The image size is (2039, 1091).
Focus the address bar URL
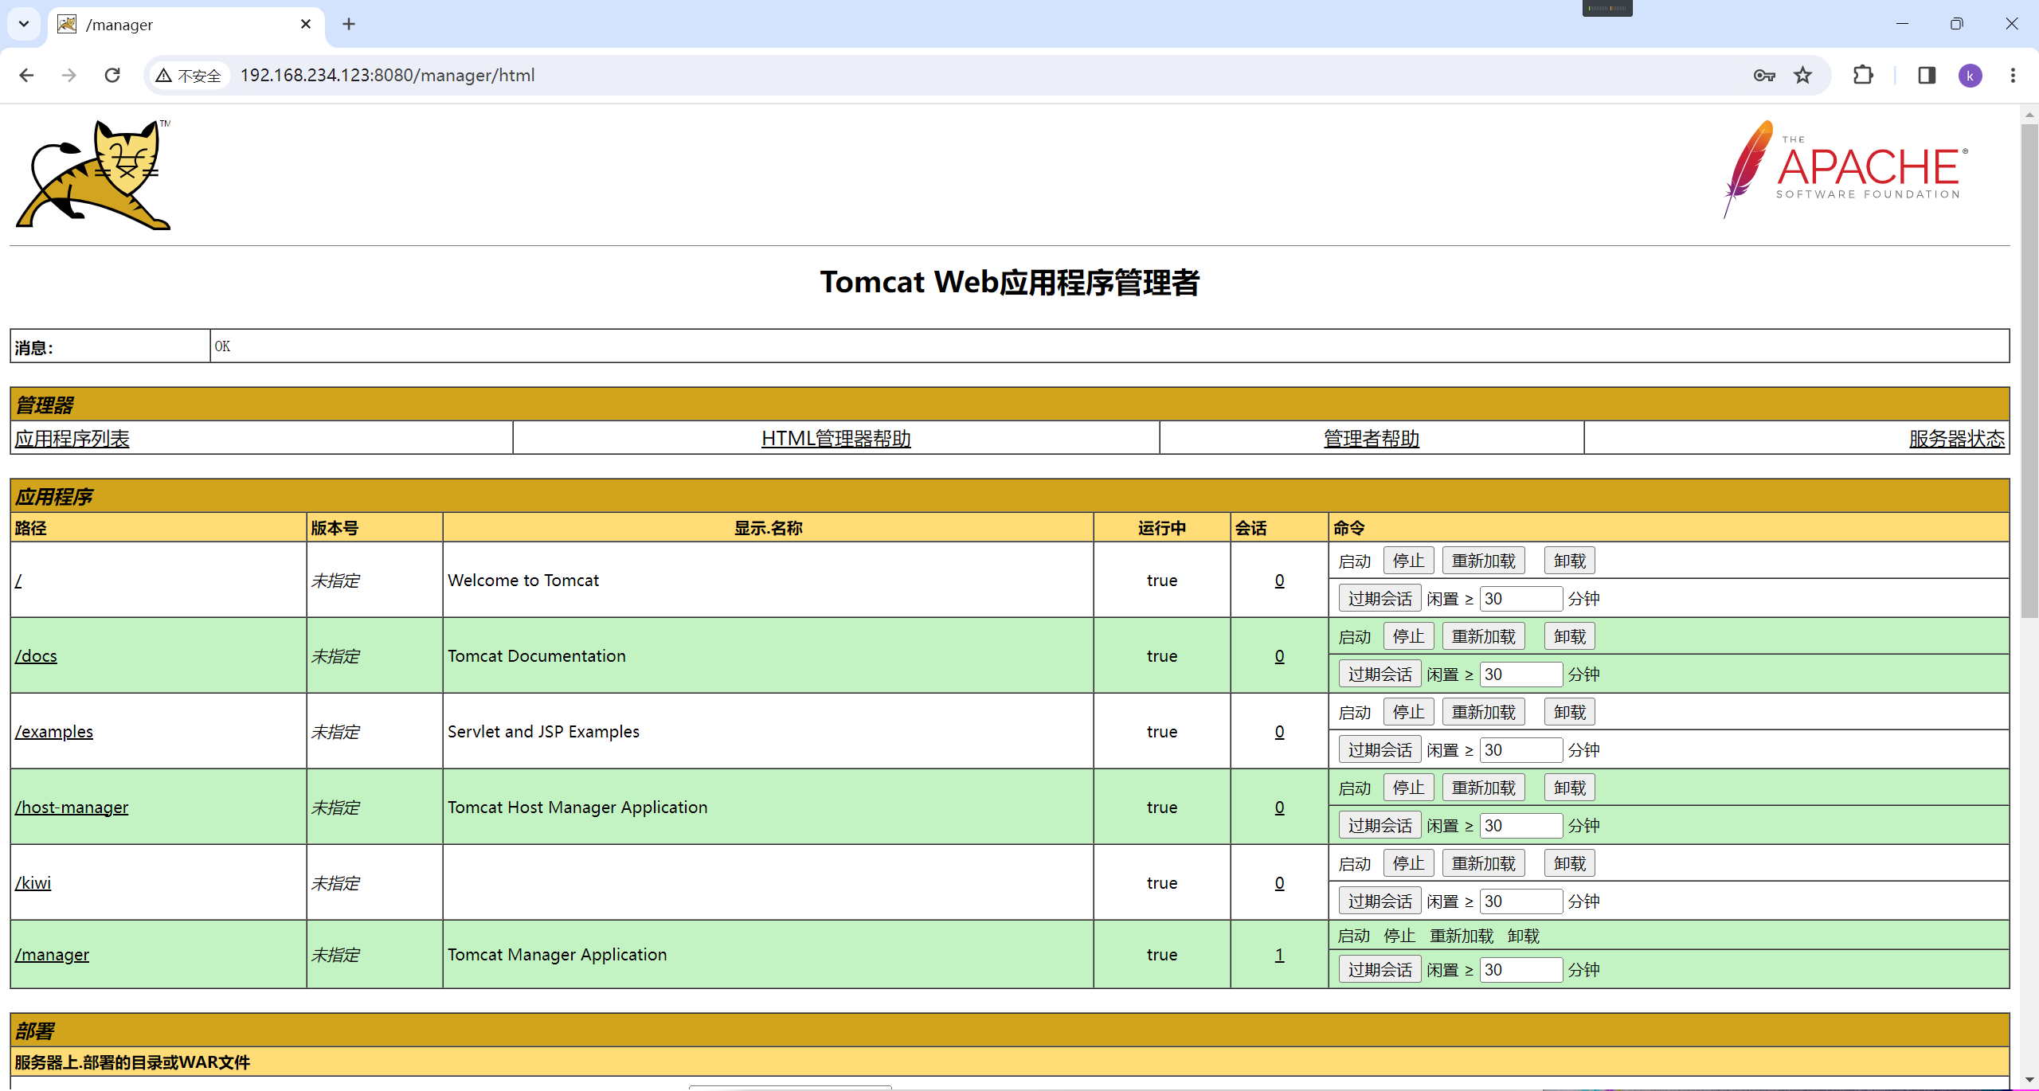point(387,75)
